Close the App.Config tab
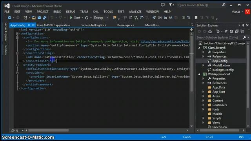 click(33, 25)
